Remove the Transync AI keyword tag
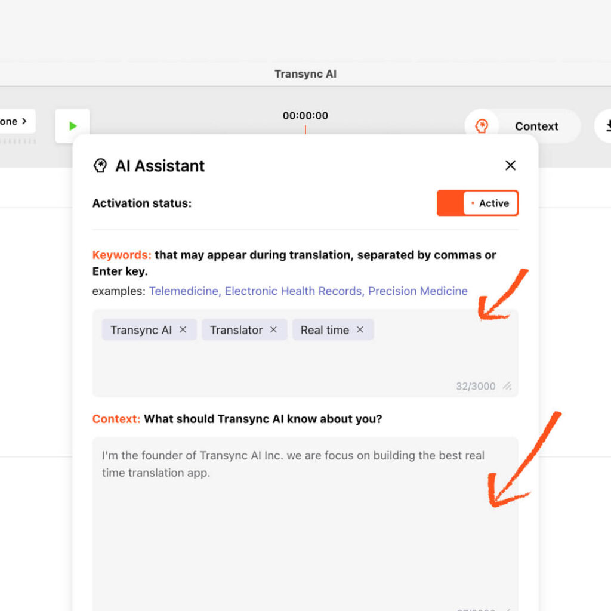This screenshot has height=611, width=611. [x=183, y=329]
